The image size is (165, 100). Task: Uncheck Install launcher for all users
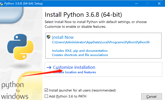[46, 90]
